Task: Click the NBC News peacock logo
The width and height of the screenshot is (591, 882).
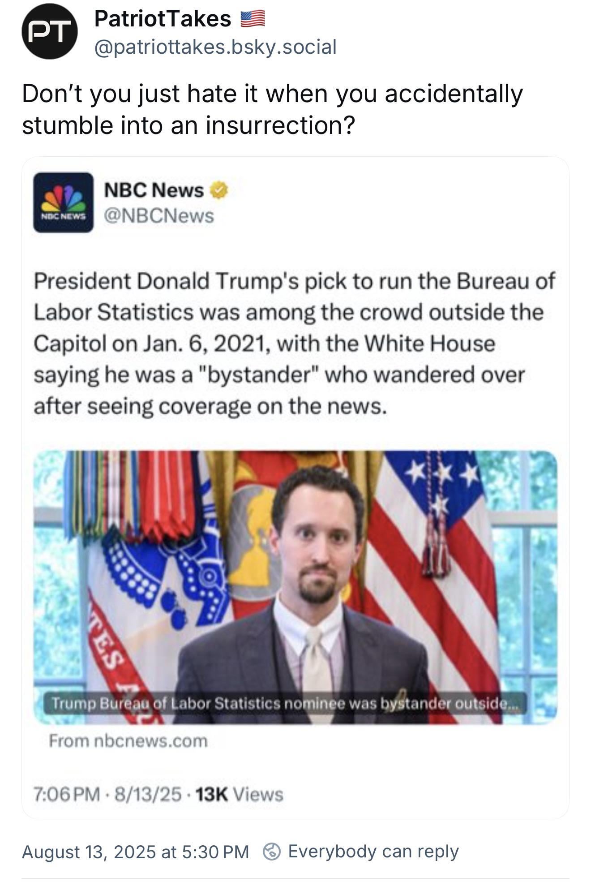Action: point(63,202)
